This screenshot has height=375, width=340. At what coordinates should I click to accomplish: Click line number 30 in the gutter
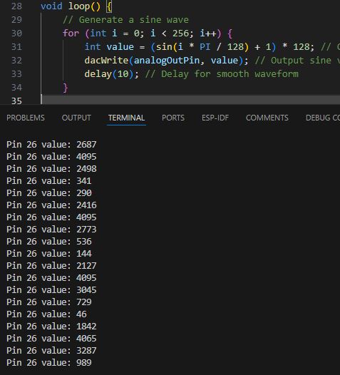coord(16,33)
